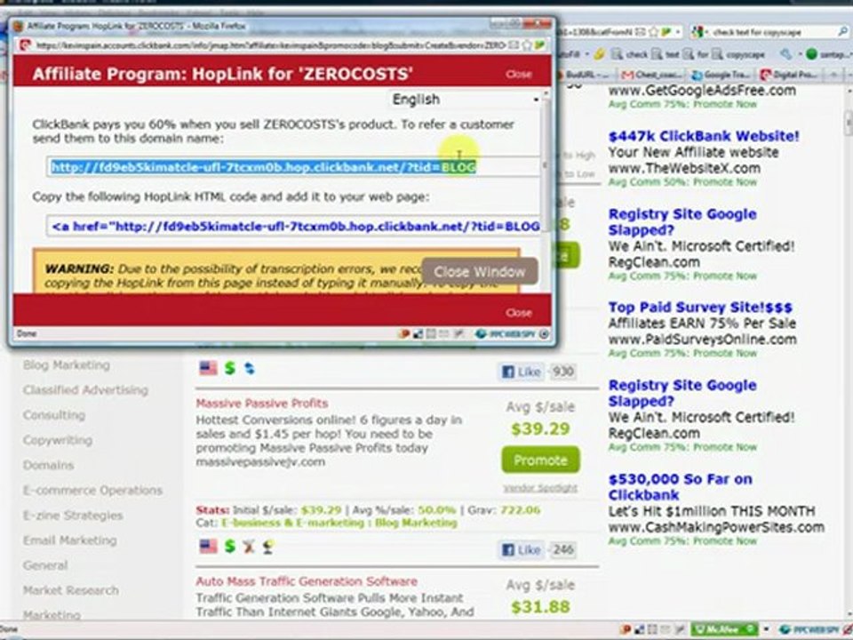Click the Facebook Like button showing 930
Image resolution: width=853 pixels, height=640 pixels.
click(521, 372)
